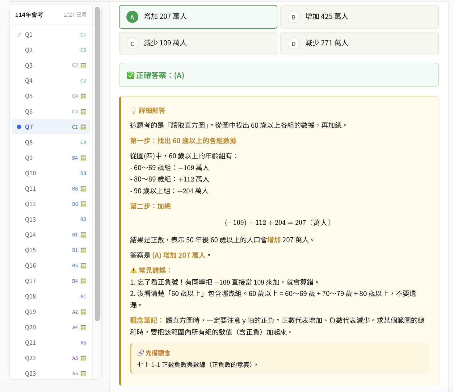Image resolution: width=454 pixels, height=392 pixels.
Task: Select answer option A 增加 207 萬人
Action: (198, 17)
